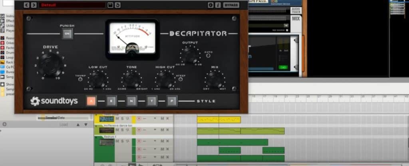Click the DRIVE knob
409x166 pixels.
(x=50, y=64)
